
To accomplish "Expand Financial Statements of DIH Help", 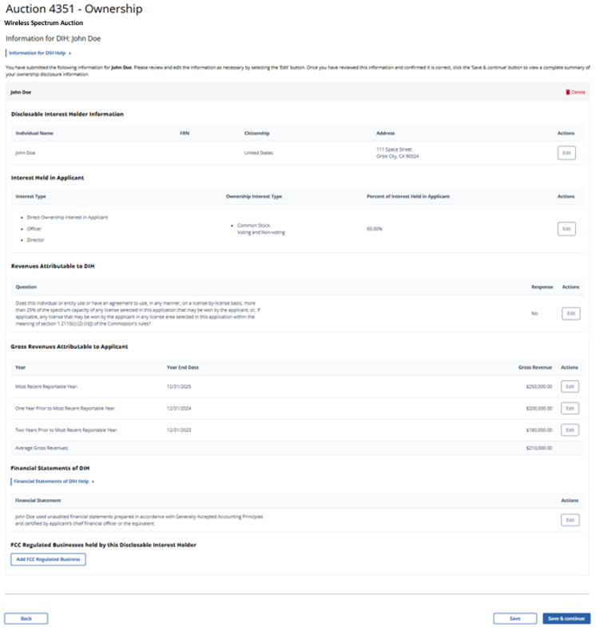I will tap(52, 482).
